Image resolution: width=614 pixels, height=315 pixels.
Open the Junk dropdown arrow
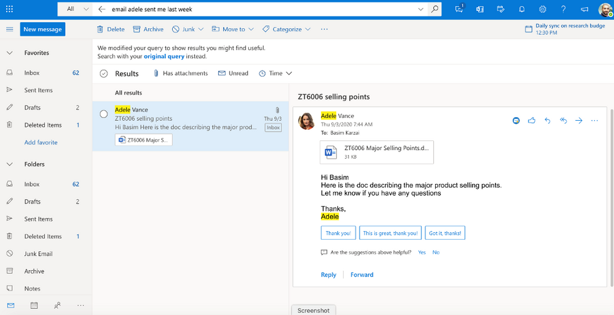coord(201,29)
